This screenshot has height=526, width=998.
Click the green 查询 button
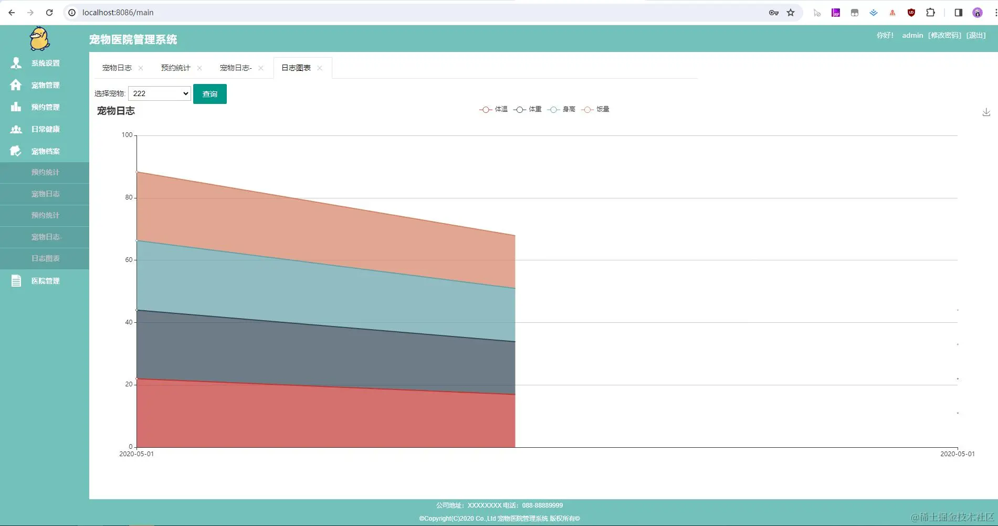click(210, 94)
